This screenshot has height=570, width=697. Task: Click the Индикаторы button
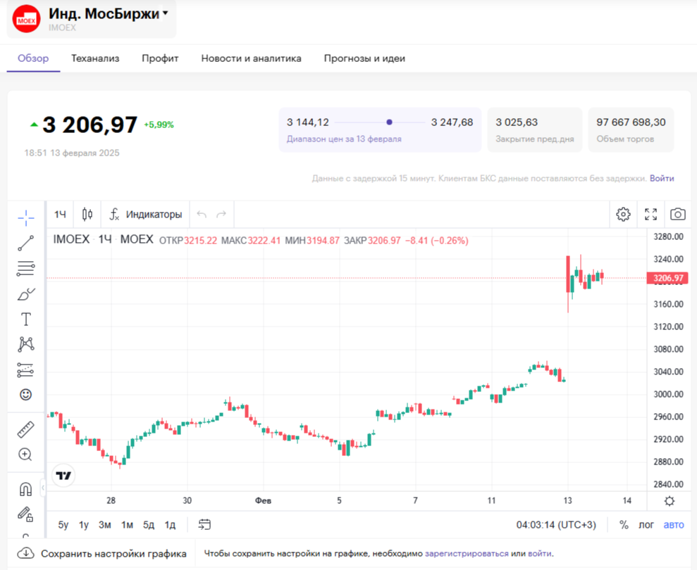point(146,214)
